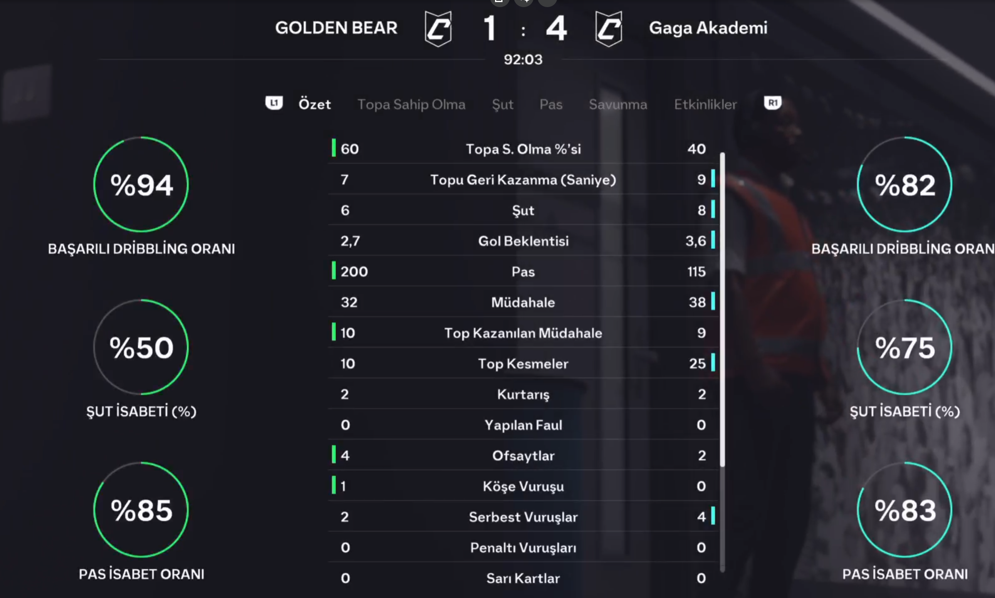Open the Şut tab

502,104
